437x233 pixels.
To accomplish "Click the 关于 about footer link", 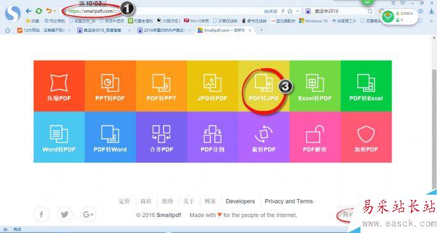I will 189,201.
